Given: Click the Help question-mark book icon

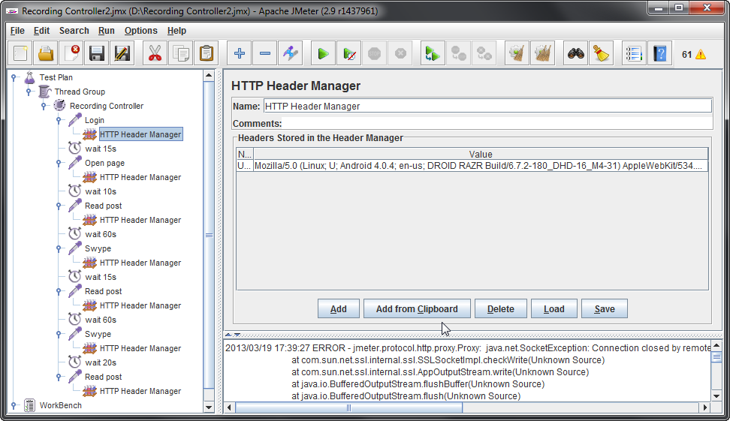Looking at the screenshot, I should (659, 53).
